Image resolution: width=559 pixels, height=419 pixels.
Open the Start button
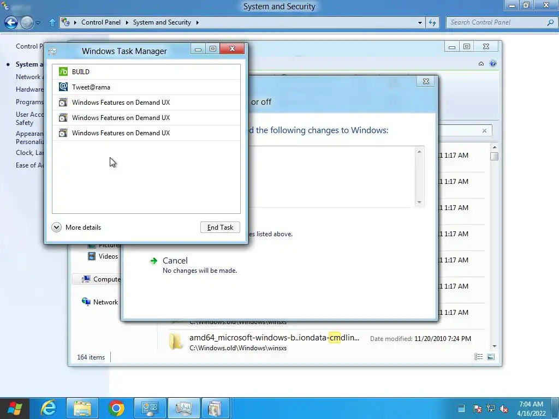pos(14,408)
